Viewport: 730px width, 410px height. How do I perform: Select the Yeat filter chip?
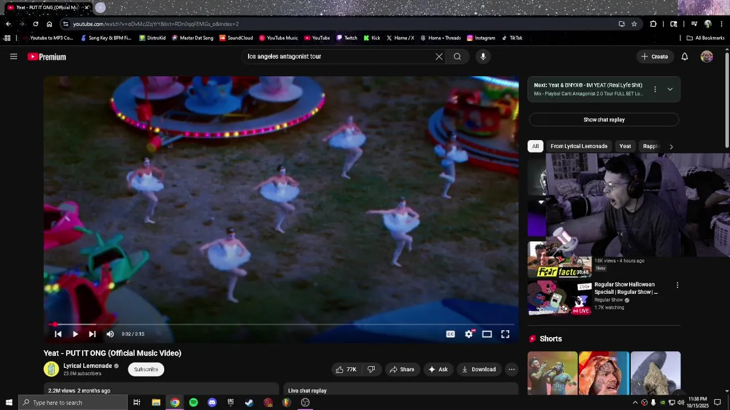[x=625, y=146]
